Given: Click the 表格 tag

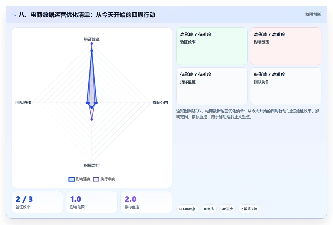Looking at the screenshot, I should pos(209,209).
